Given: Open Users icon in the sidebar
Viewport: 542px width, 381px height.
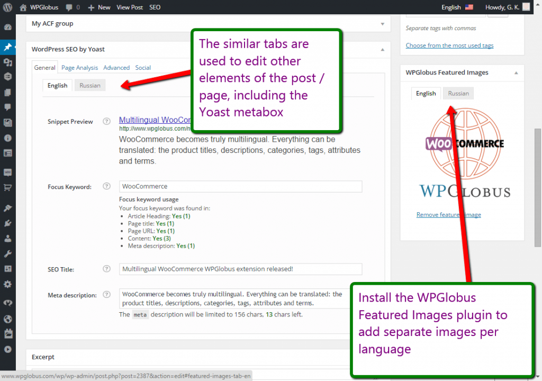Looking at the screenshot, I should 7,239.
